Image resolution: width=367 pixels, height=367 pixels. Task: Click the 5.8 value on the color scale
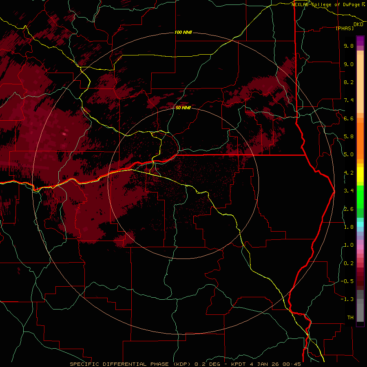tap(349, 137)
